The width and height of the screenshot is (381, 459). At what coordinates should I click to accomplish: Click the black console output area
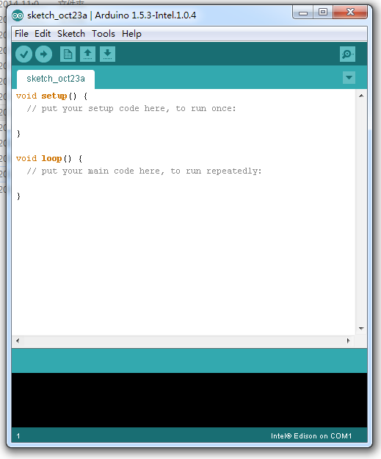(189, 400)
